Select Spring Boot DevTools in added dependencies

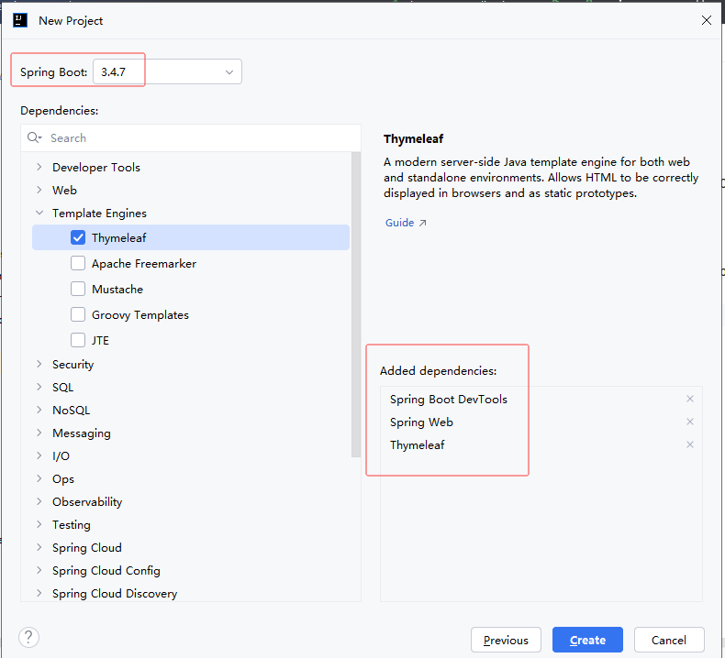coord(449,399)
